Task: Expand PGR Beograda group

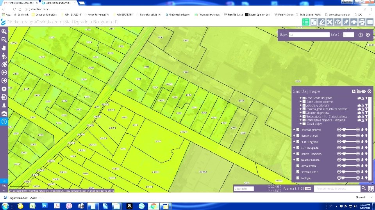Action: [x=295, y=142]
